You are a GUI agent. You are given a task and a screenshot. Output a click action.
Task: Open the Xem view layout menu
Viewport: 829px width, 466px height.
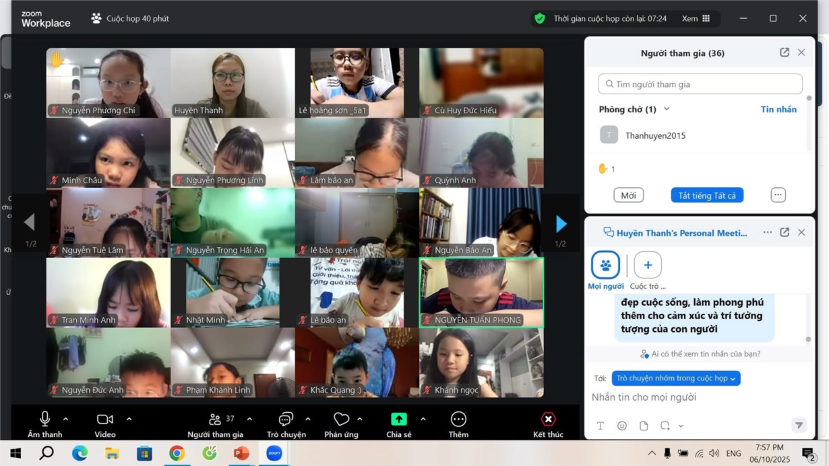(696, 19)
